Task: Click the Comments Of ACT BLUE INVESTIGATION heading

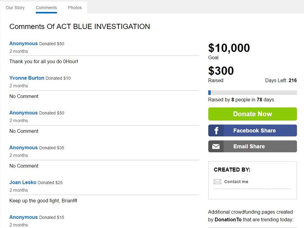Action: click(80, 27)
